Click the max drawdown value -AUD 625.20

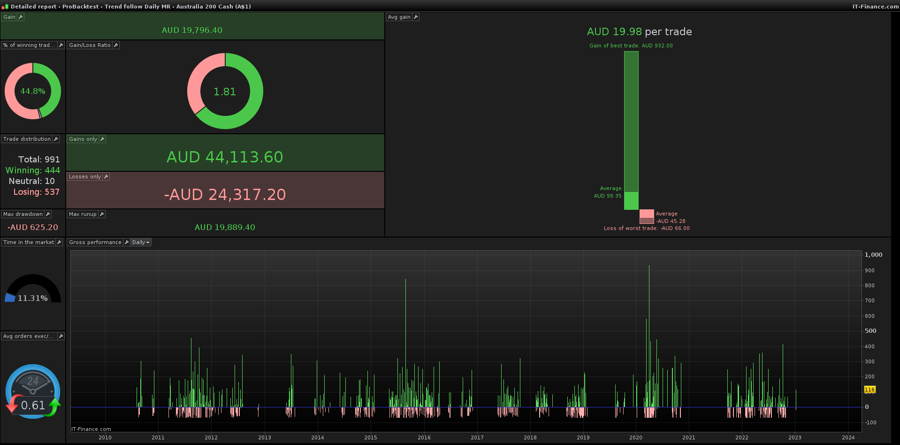tap(33, 227)
